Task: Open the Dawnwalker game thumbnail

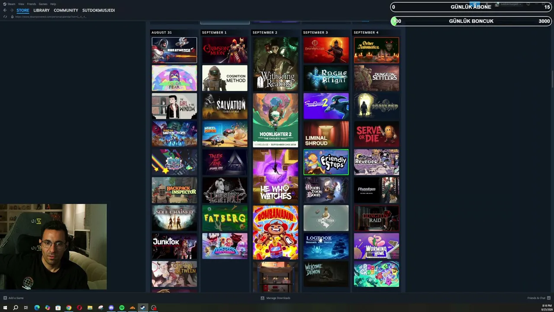Action: 326,50
